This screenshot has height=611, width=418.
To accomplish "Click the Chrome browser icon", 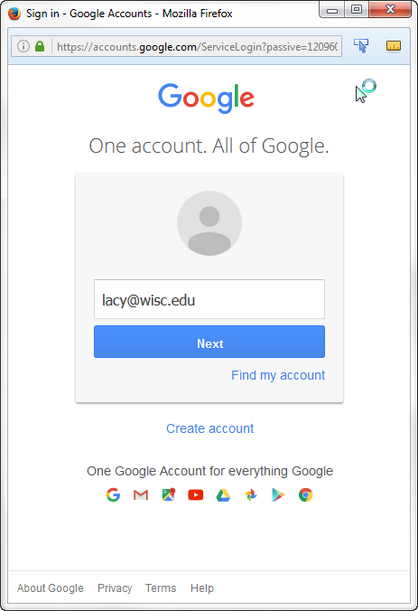I will [305, 495].
